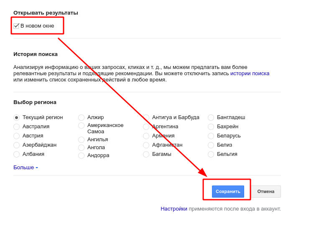Select Аргентина radio button
Image resolution: width=314 pixels, height=244 pixels.
(146, 127)
